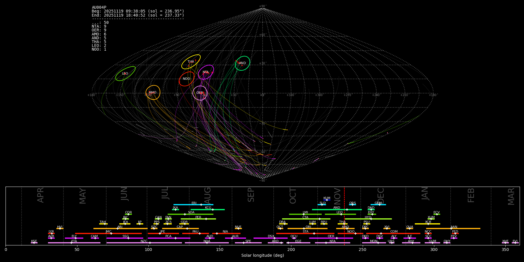Viewport: 524px width, 262px height.
Task: Click the AND radiant ellipse on the sky map
Action: [x=242, y=63]
